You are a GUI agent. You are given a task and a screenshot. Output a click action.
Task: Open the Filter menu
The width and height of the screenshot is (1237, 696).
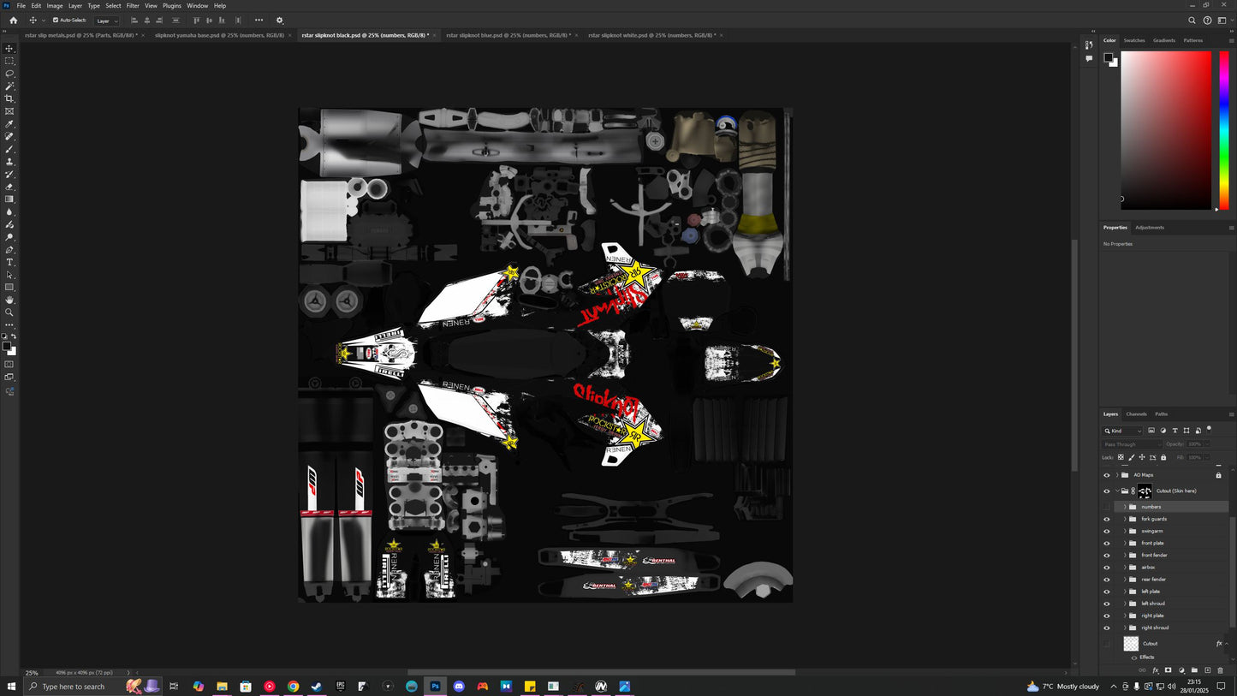(133, 6)
